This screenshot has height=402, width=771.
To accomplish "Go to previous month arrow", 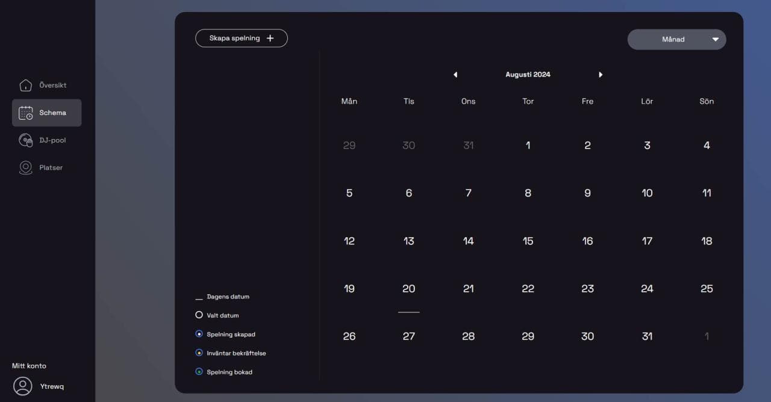I will pyautogui.click(x=455, y=75).
